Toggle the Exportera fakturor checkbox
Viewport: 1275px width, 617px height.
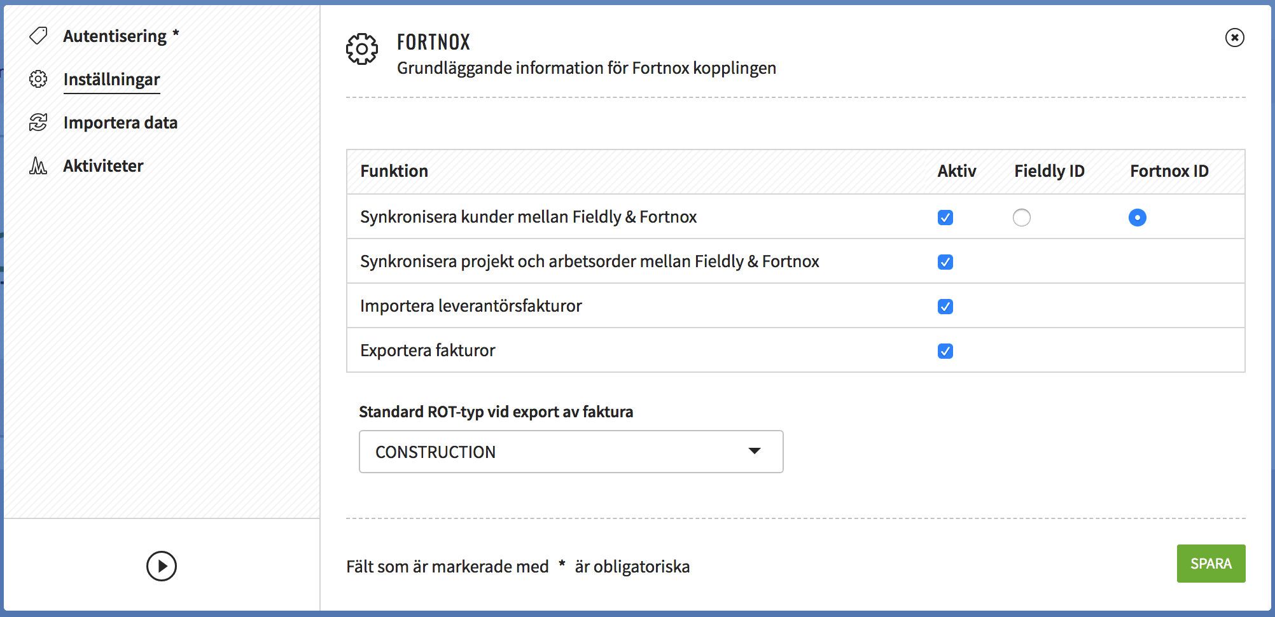(x=945, y=351)
